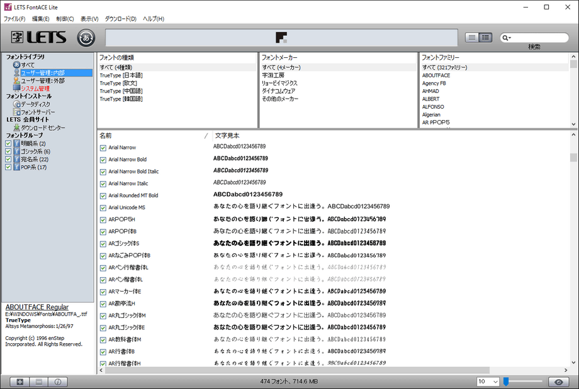Image resolution: width=579 pixels, height=389 pixels.
Task: Click the round あ sample text icon
Action: coord(86,38)
